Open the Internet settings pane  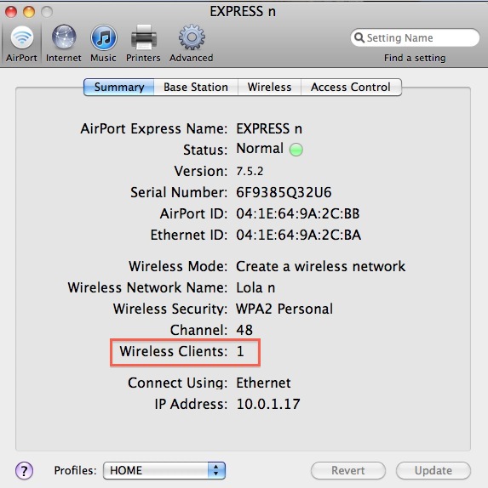[64, 43]
